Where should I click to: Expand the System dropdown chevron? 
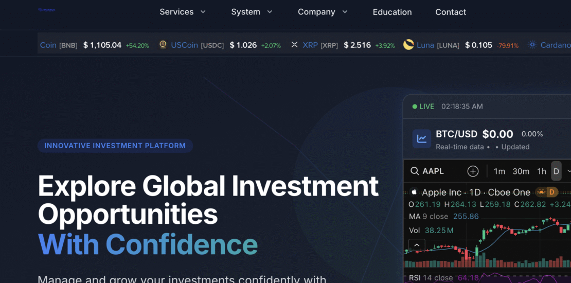pyautogui.click(x=270, y=12)
